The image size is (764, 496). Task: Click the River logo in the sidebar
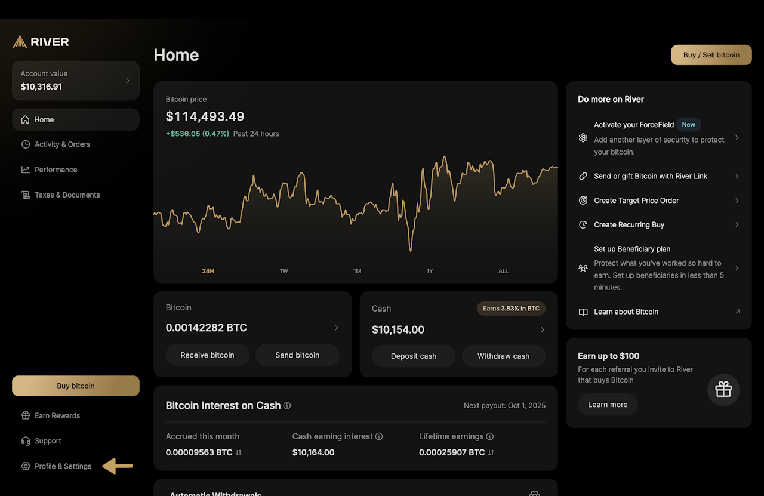[41, 42]
